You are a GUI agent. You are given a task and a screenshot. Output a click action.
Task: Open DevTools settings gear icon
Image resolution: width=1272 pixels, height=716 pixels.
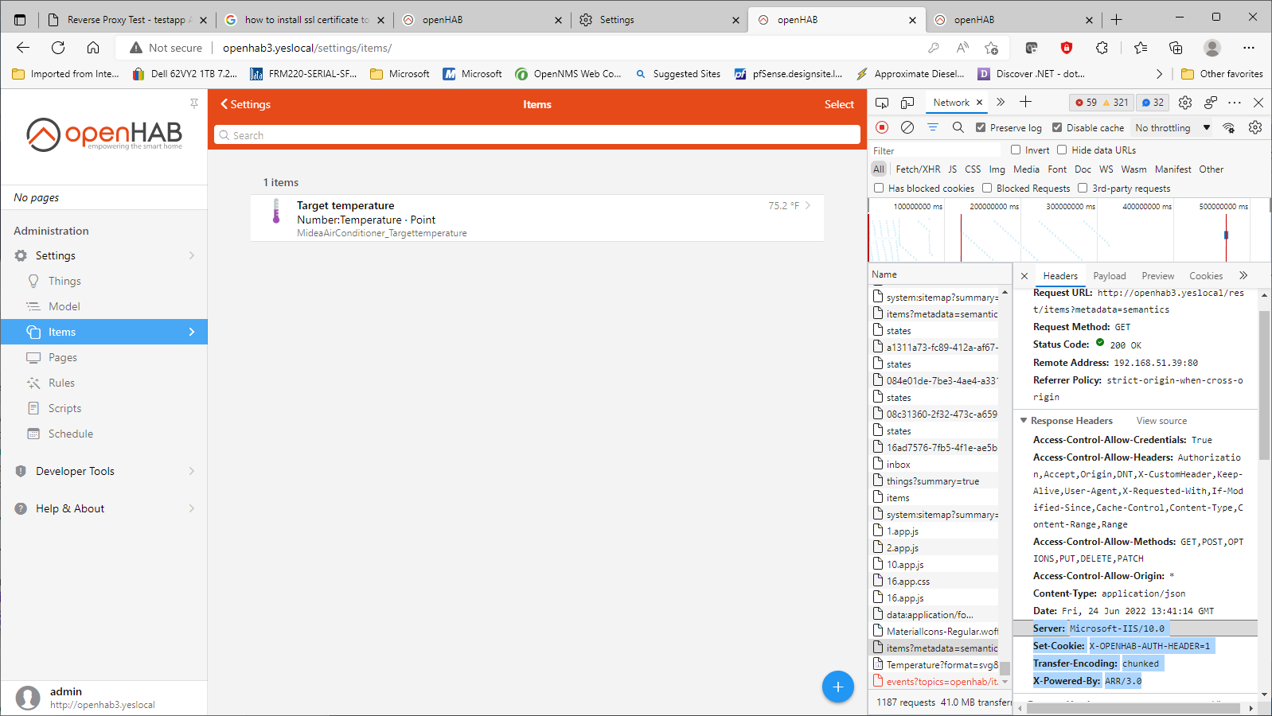coord(1185,103)
